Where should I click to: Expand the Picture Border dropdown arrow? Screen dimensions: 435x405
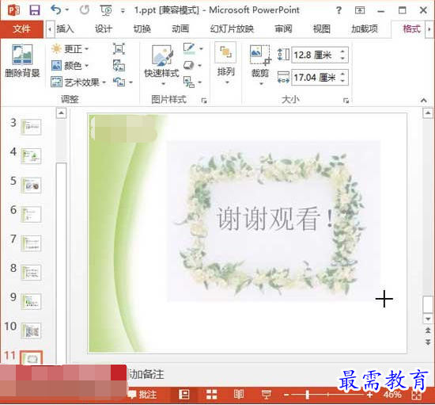pyautogui.click(x=201, y=48)
